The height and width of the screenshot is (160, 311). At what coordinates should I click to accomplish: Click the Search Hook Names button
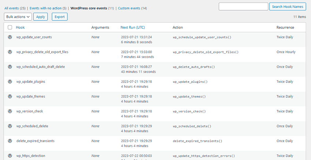(288, 7)
